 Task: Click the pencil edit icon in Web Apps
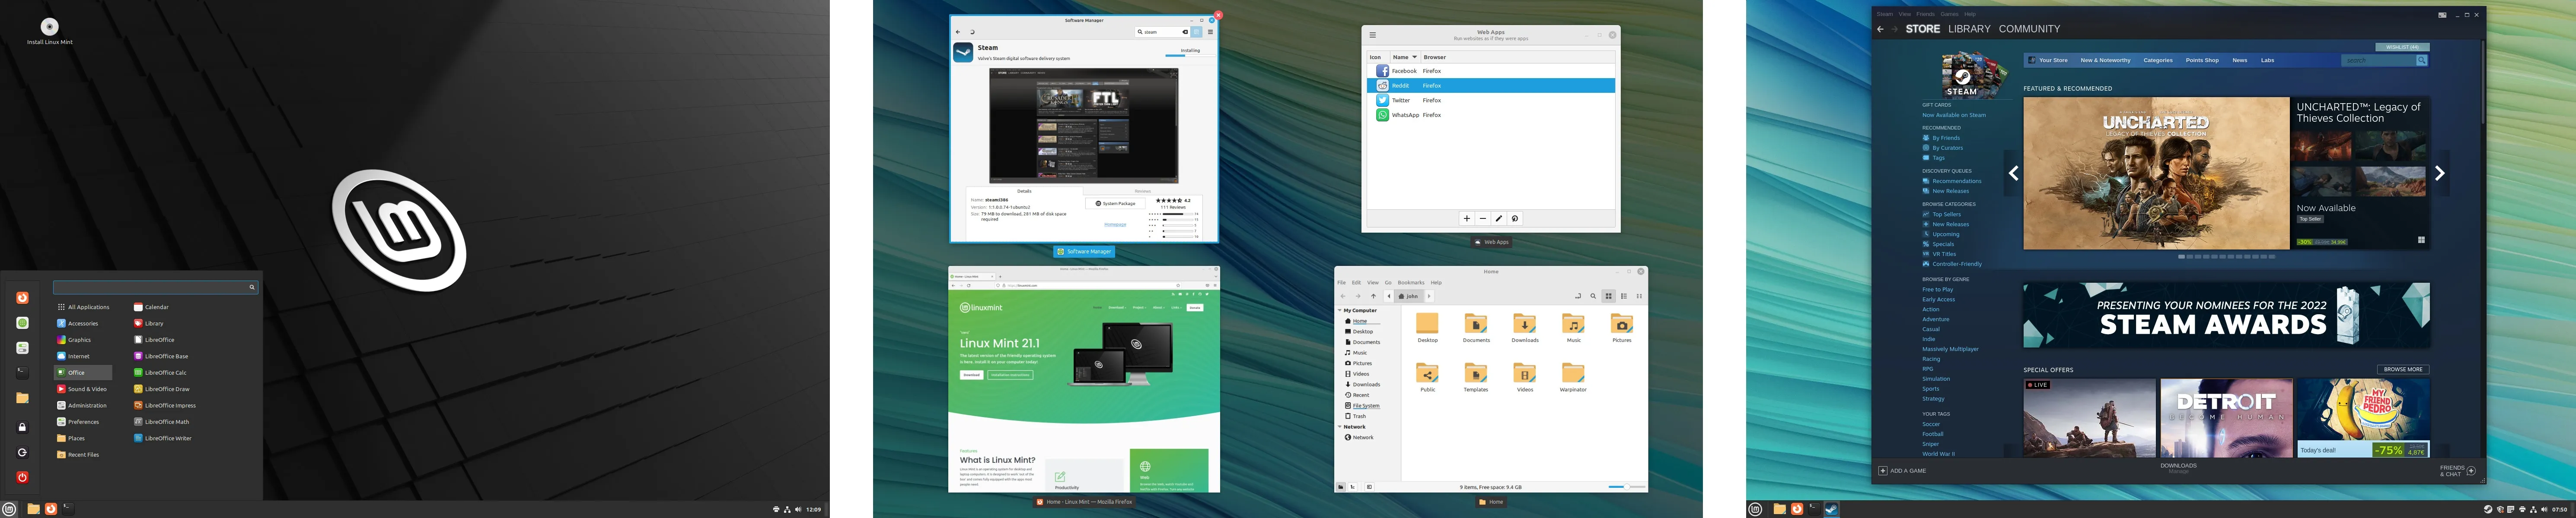[1499, 218]
